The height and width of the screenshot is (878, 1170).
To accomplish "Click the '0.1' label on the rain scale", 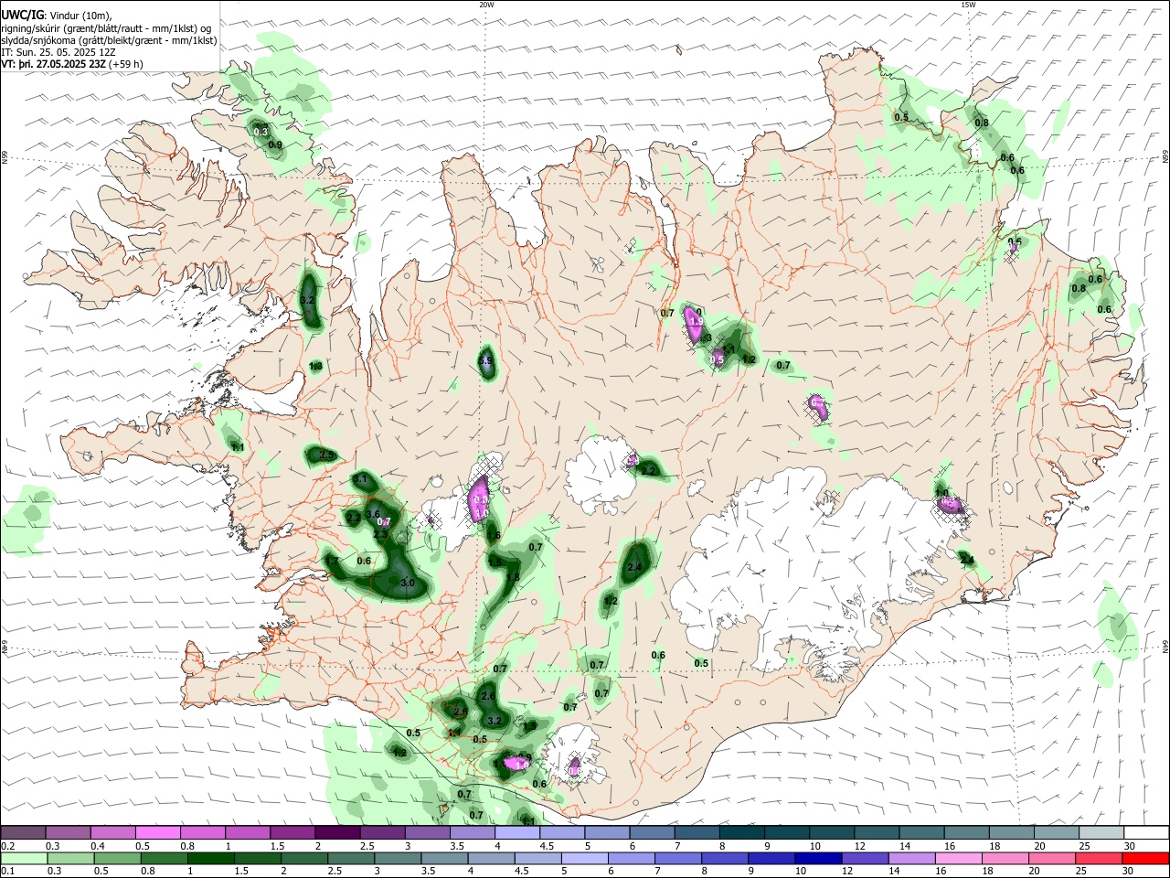I will click(7, 870).
